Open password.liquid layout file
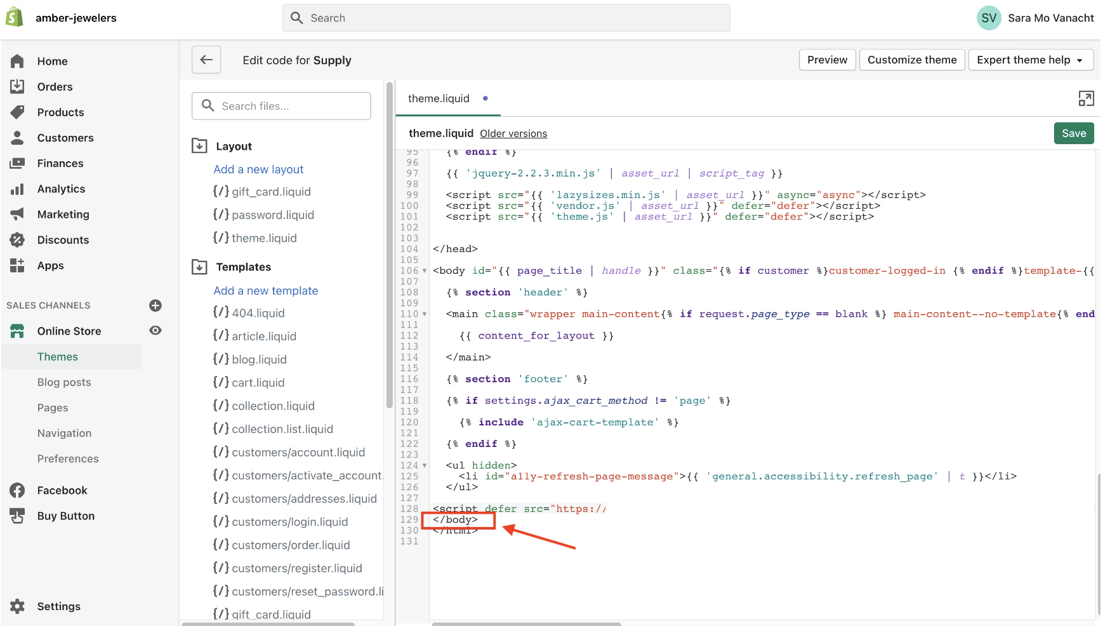The height and width of the screenshot is (626, 1103). (x=263, y=215)
